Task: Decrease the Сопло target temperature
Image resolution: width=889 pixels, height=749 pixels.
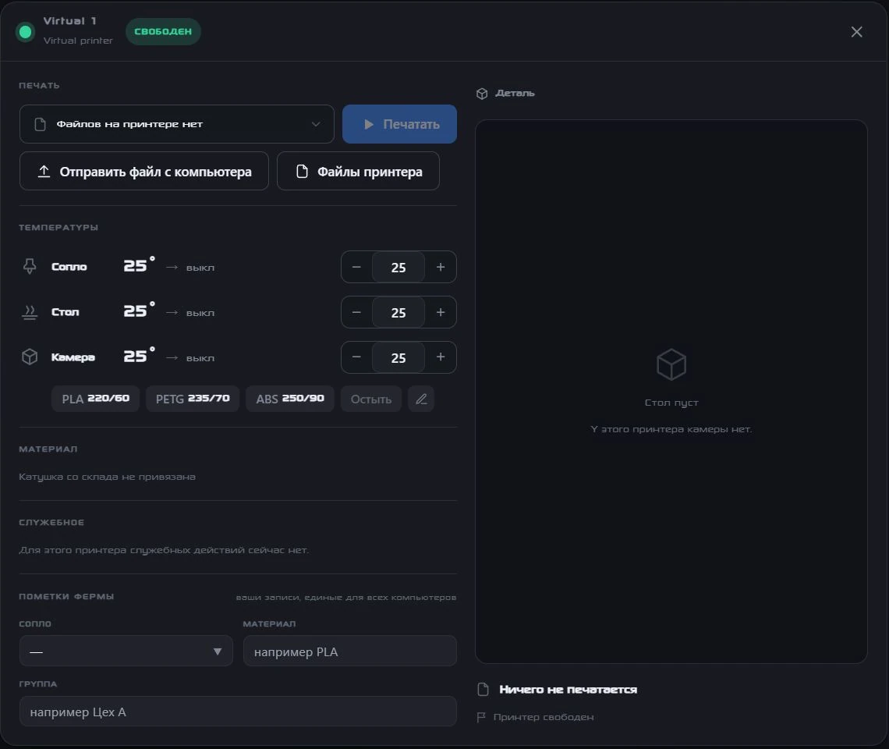Action: point(356,267)
